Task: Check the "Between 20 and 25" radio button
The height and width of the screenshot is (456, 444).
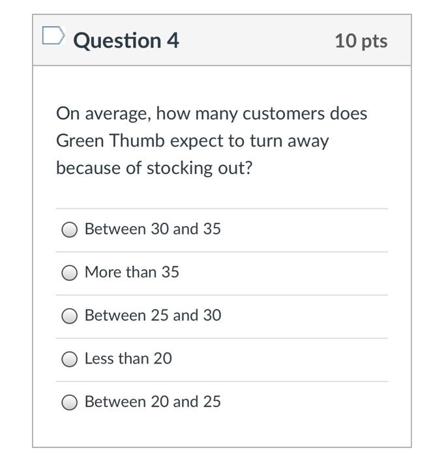Action: point(70,403)
